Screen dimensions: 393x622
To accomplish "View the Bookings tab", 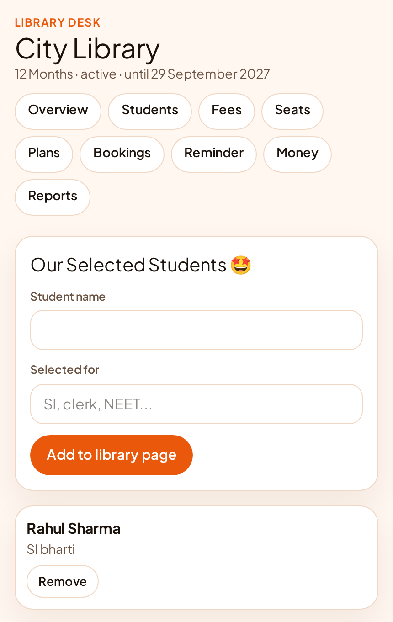I will 122,154.
